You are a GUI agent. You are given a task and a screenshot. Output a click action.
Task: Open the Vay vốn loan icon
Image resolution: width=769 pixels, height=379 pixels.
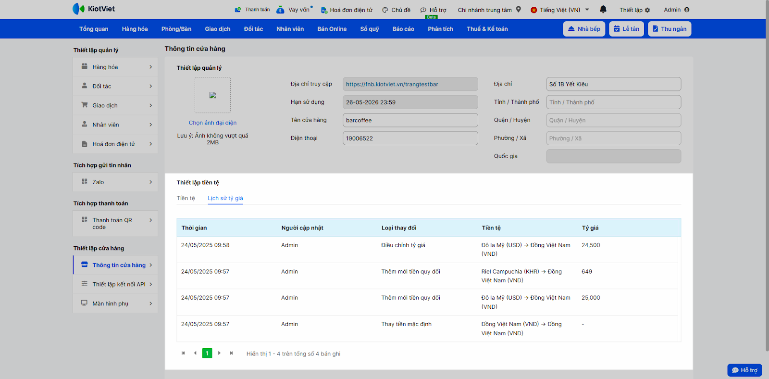tap(281, 10)
